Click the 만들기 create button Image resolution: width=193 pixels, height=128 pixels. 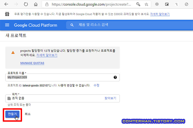click(12, 114)
